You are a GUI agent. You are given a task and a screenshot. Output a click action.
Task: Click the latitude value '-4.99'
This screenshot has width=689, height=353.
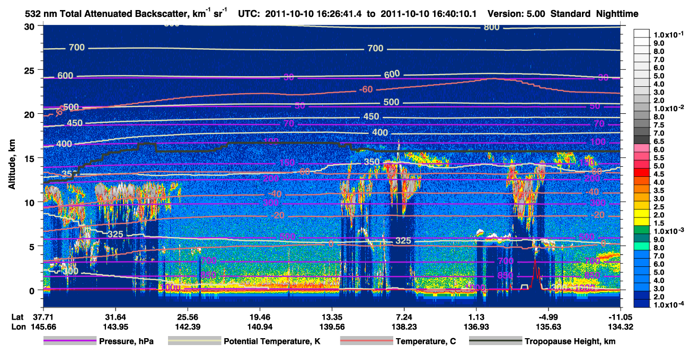[548, 317]
